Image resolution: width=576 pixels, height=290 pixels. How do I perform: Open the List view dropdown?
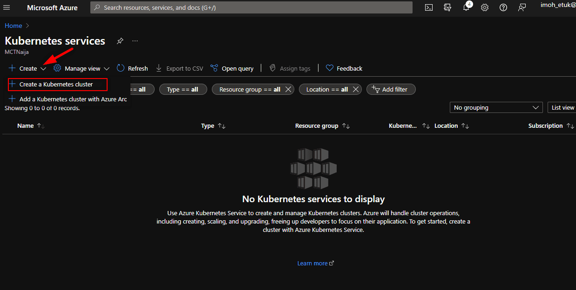562,107
